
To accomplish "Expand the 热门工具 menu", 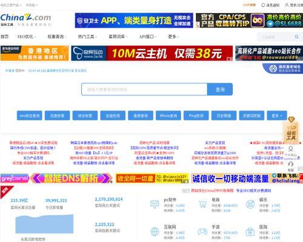I will point(87,37).
